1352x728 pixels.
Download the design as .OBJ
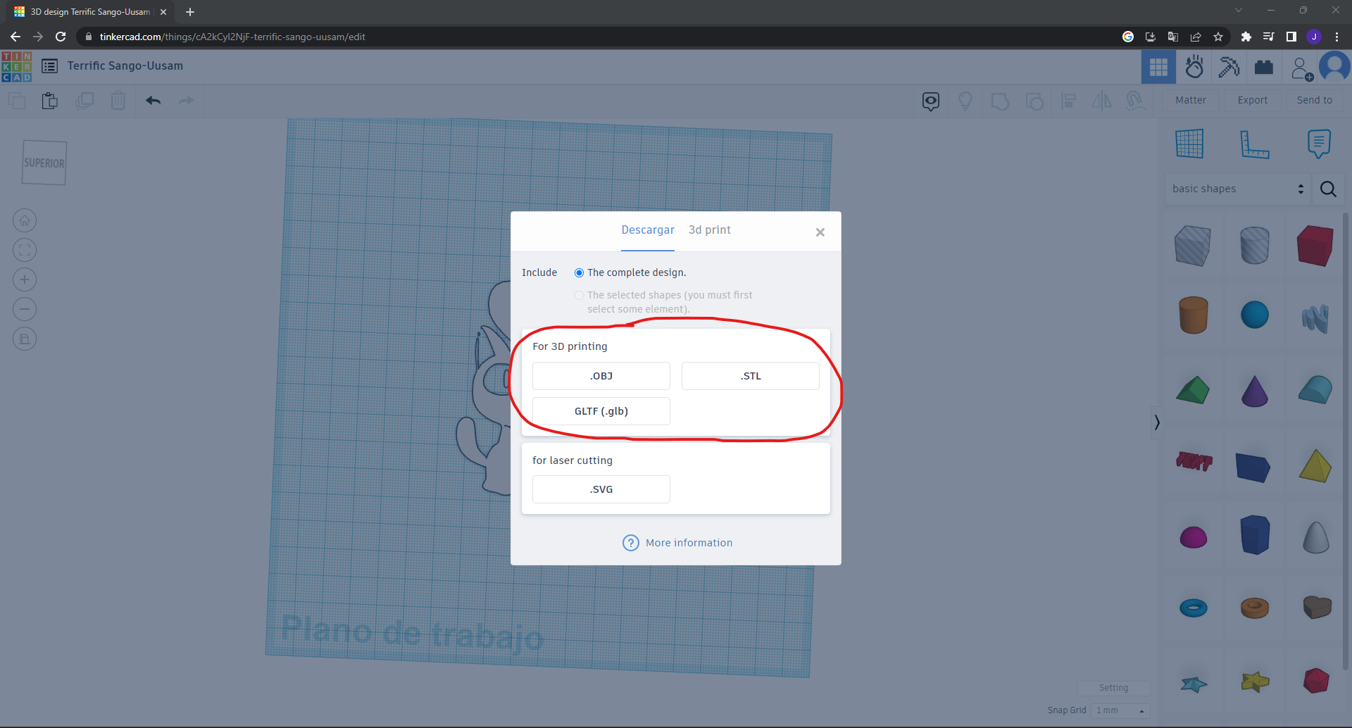pos(601,376)
